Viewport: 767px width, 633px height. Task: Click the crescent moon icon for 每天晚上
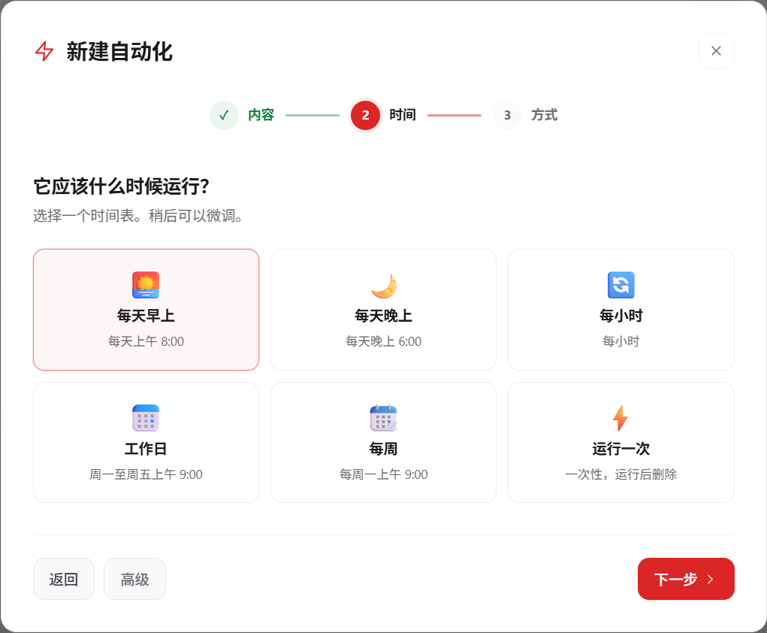[383, 286]
